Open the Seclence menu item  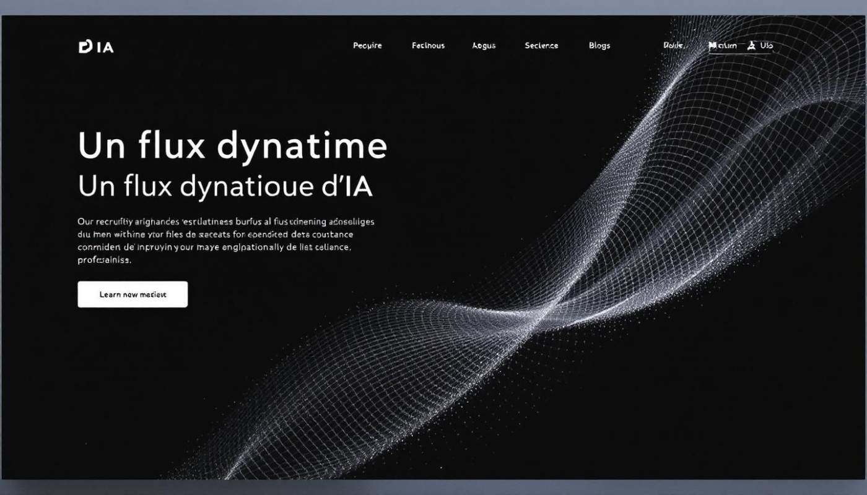541,46
